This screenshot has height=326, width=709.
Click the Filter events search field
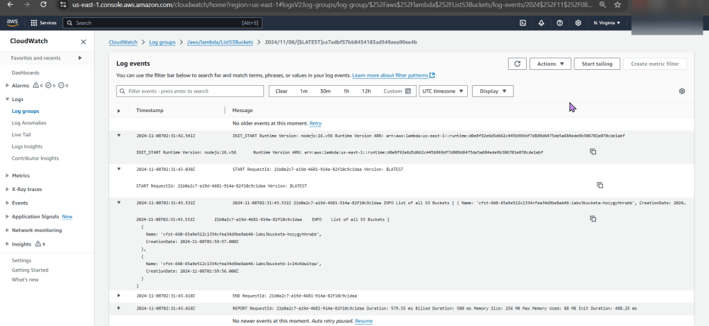click(191, 91)
